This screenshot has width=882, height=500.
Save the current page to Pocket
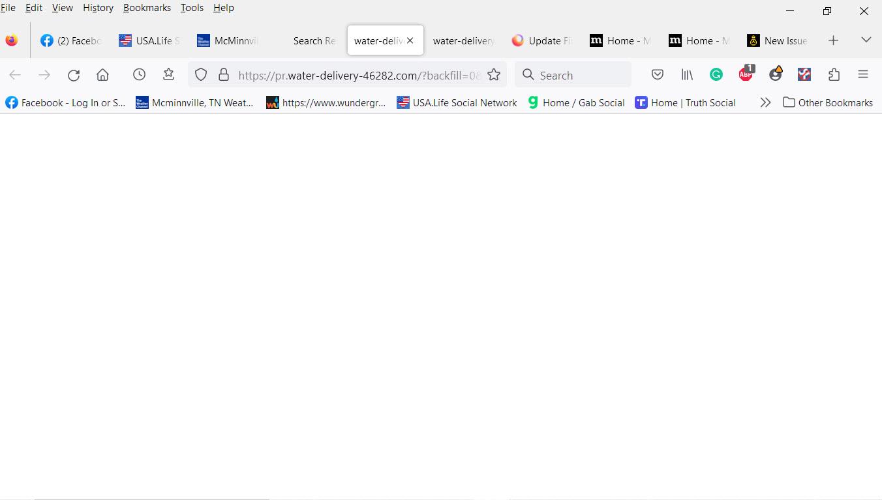click(x=657, y=74)
